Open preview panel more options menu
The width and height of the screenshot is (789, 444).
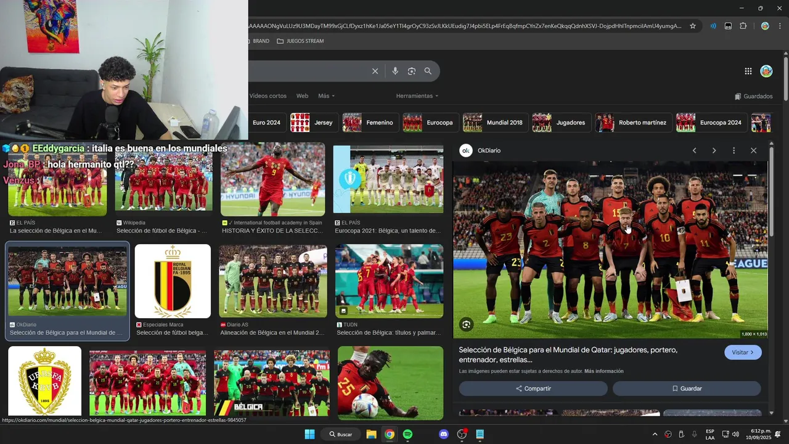(734, 150)
